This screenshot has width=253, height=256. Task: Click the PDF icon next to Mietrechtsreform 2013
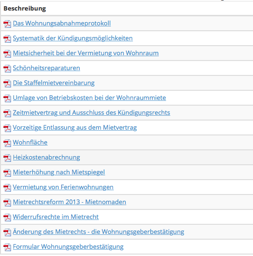tap(7, 203)
